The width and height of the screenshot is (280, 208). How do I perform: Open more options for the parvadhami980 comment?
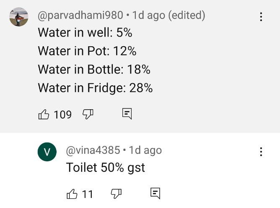pos(261,17)
